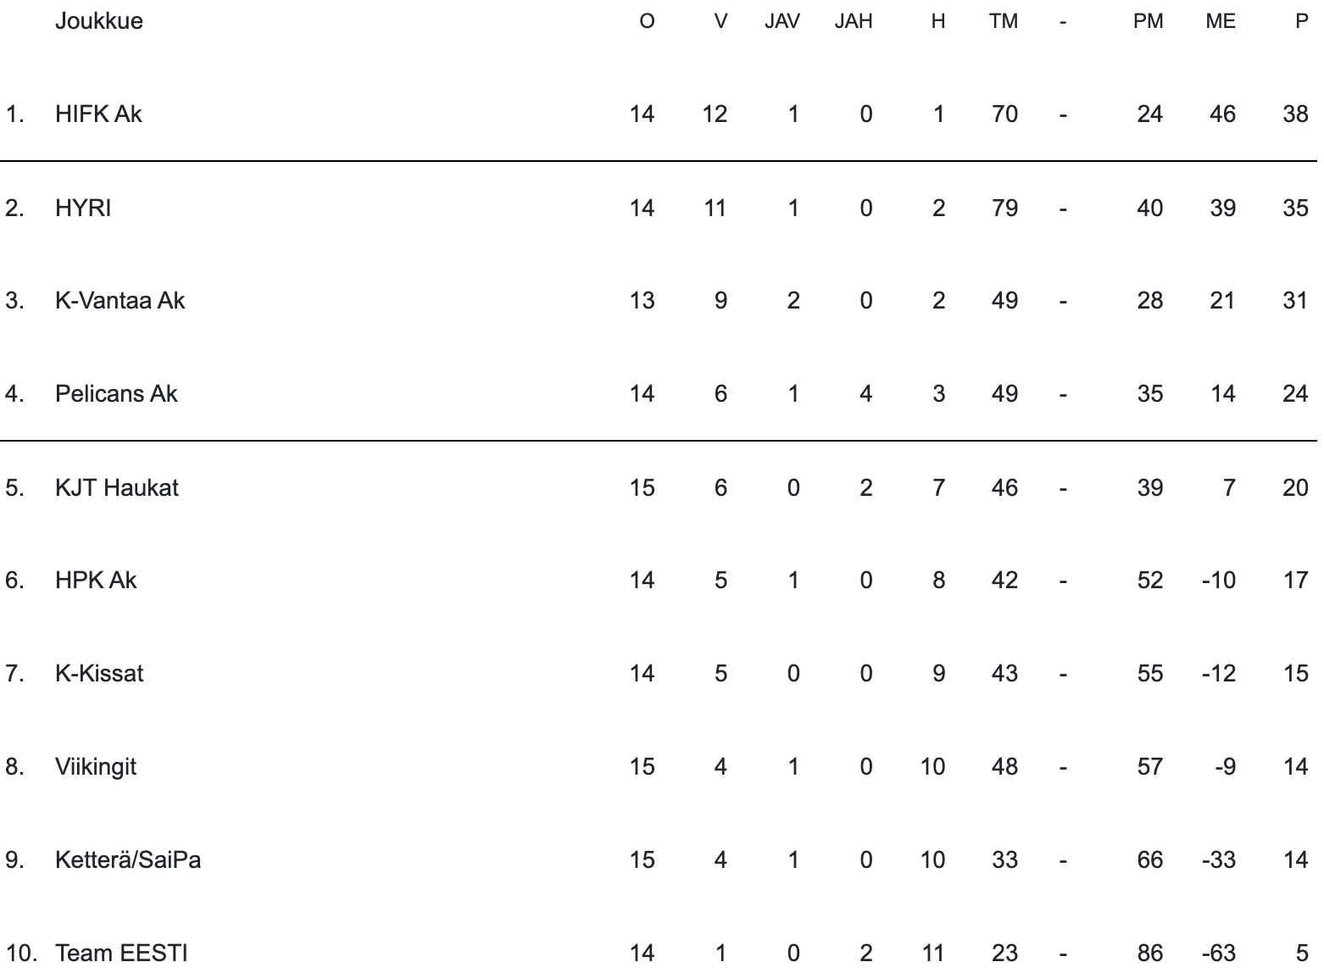
Task: Click the Joukkue column header
Action: point(98,20)
